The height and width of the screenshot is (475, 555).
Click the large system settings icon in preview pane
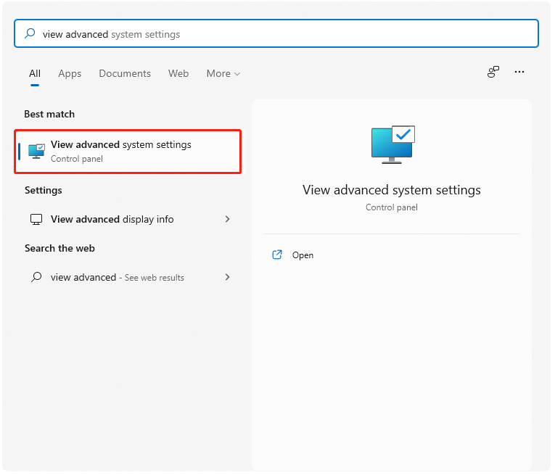point(393,144)
